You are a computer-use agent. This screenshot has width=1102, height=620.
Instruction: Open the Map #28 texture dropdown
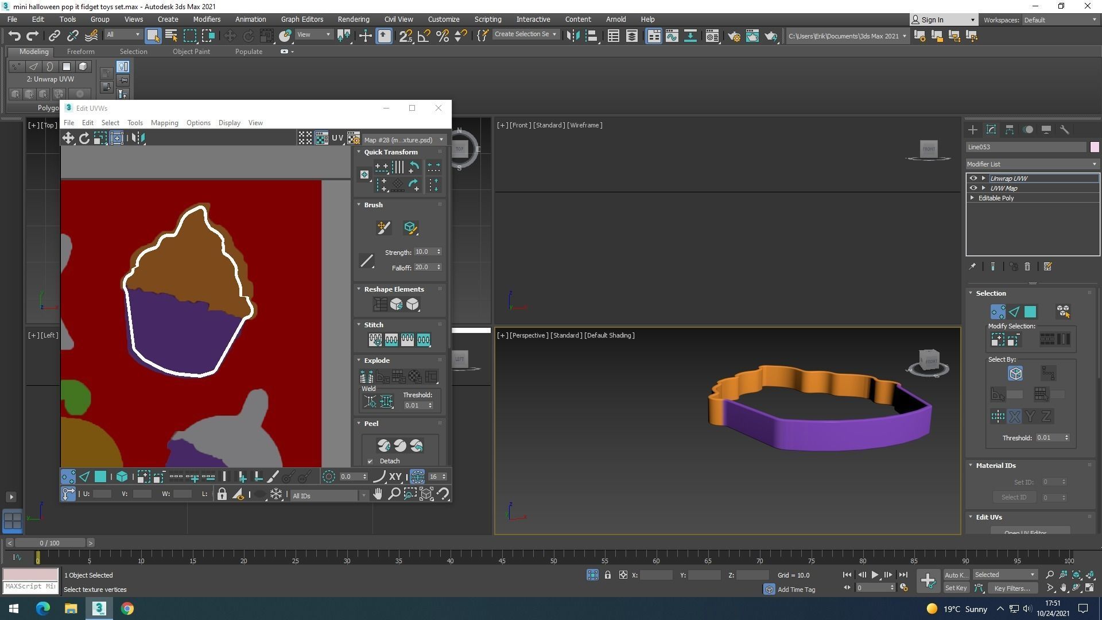pos(403,140)
